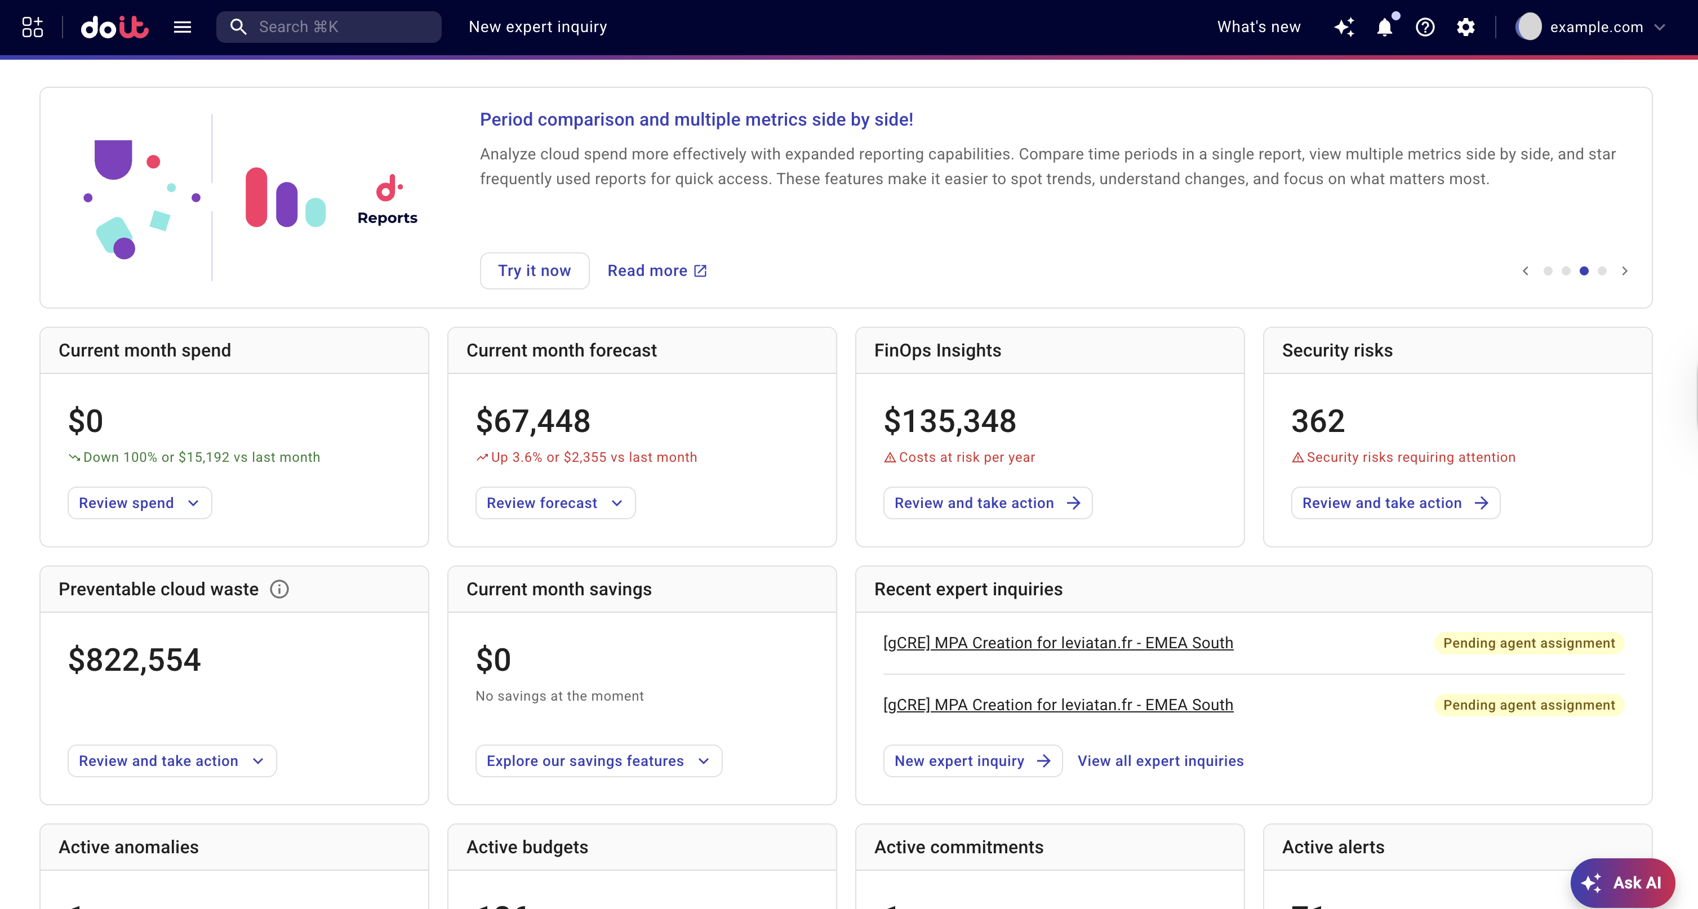Open the leviatan.fr EMEA South inquiry link

tap(1058, 643)
